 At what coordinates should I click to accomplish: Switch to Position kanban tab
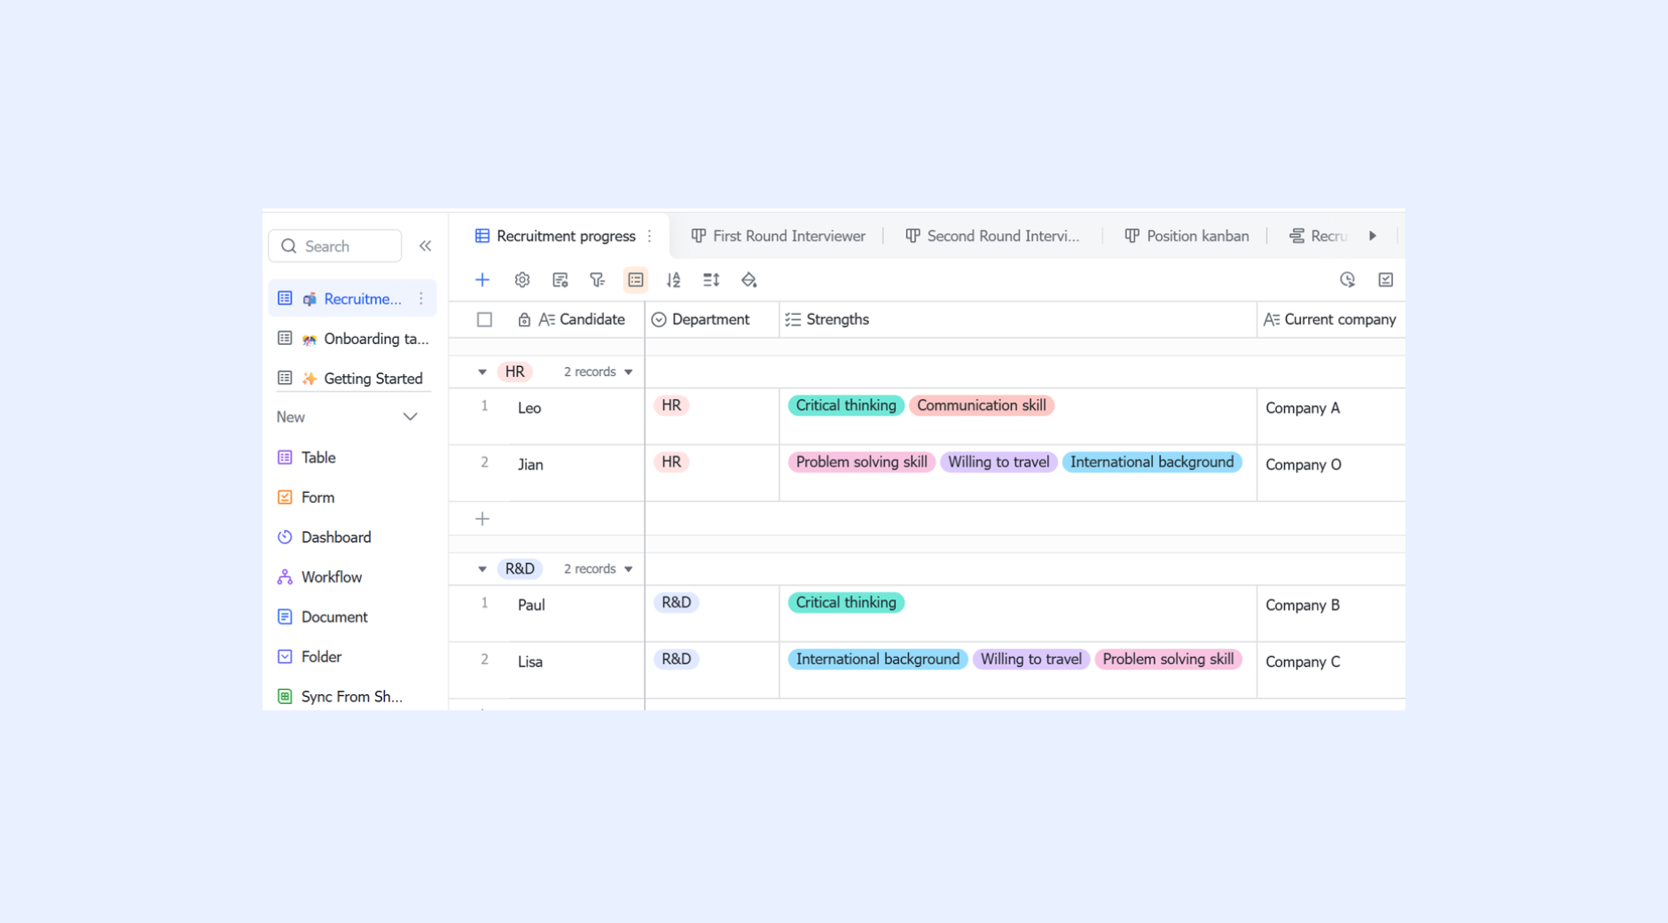1187,236
